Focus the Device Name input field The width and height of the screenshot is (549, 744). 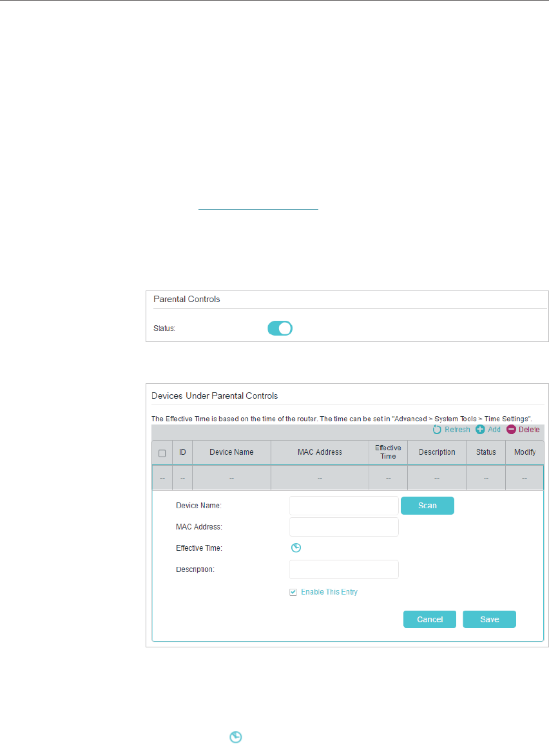(x=344, y=506)
